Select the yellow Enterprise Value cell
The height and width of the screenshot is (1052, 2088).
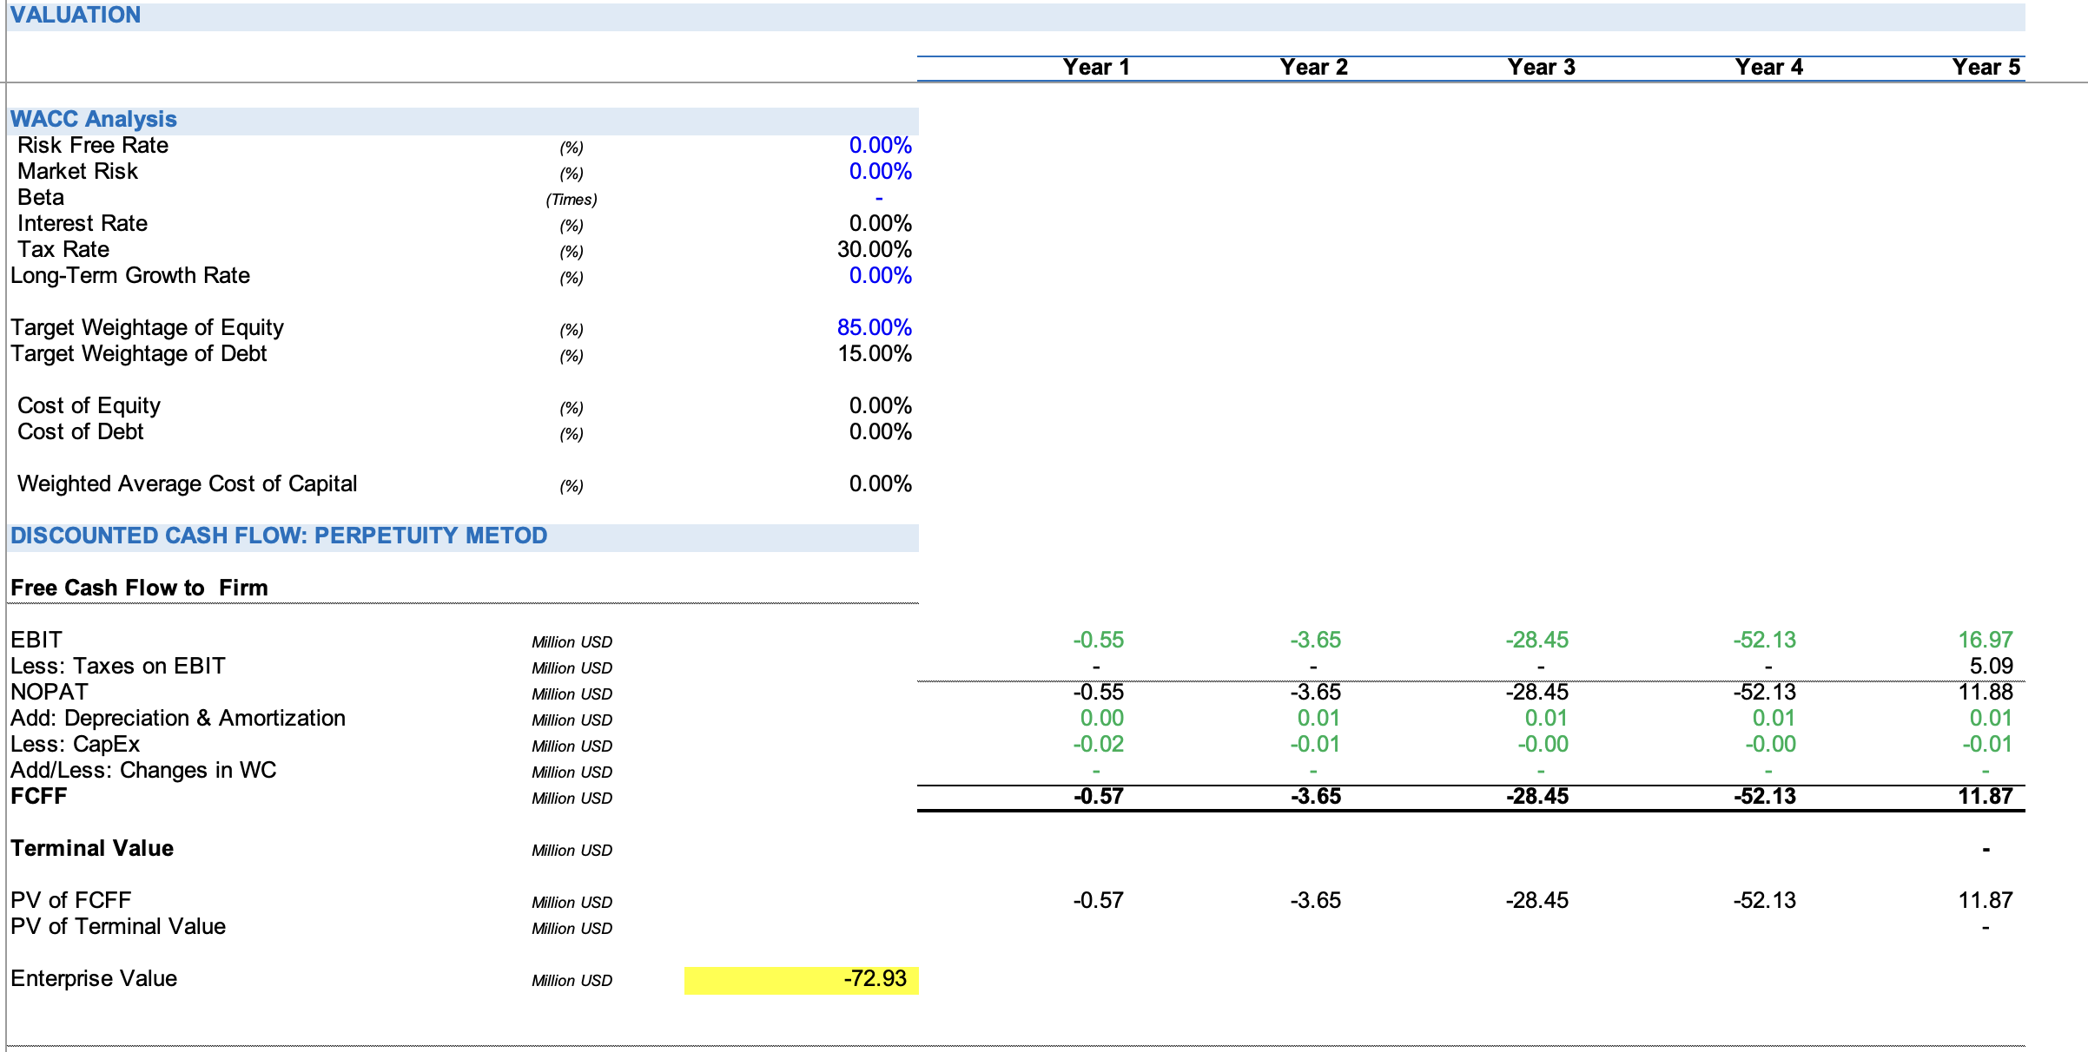[801, 979]
